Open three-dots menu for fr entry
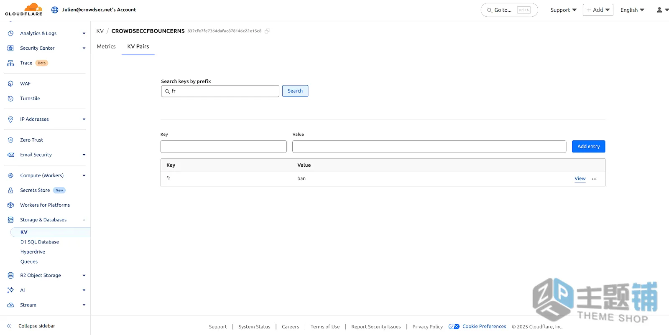This screenshot has width=669, height=335. pos(594,179)
